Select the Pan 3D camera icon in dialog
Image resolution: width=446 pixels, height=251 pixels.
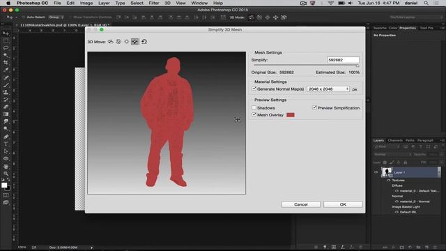point(127,42)
